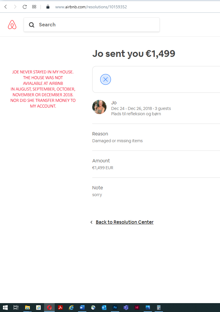Image resolution: width=220 pixels, height=312 pixels.
Task: Open File Explorer from the taskbar
Action: tap(27, 308)
